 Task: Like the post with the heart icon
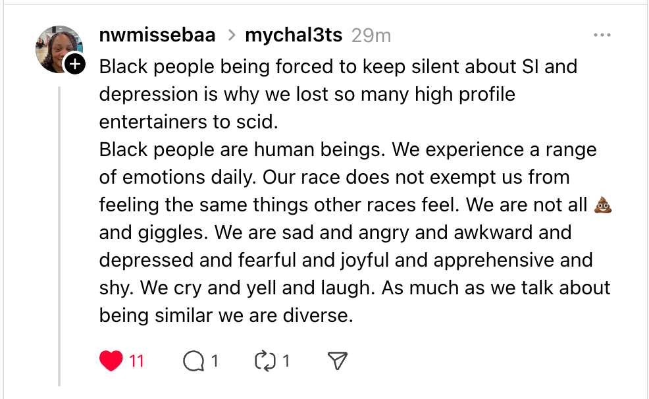(x=111, y=361)
